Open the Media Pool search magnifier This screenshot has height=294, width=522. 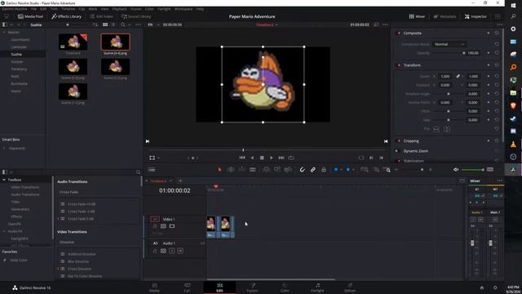123,24
